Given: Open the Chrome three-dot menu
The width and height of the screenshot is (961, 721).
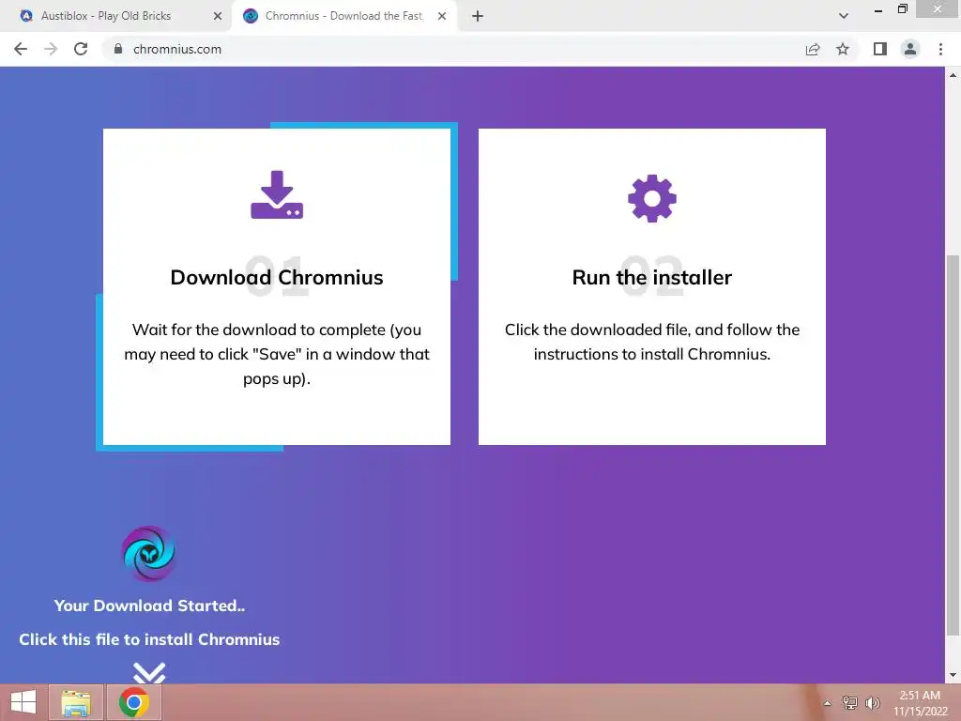Looking at the screenshot, I should (940, 49).
